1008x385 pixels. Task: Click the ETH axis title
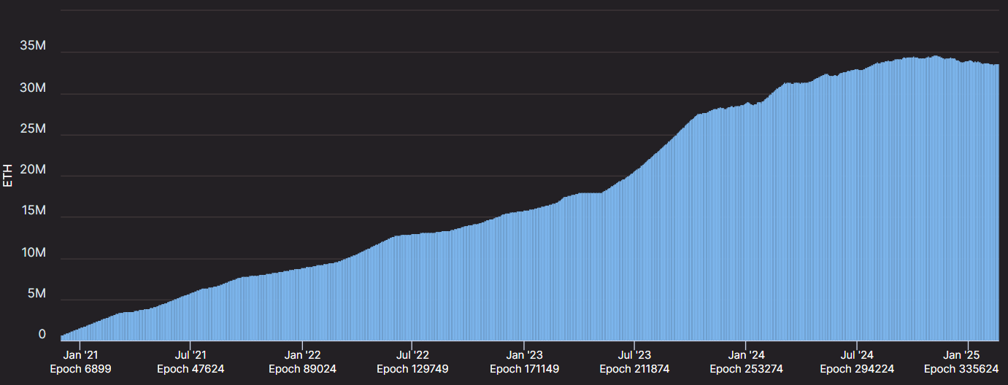[x=8, y=176]
